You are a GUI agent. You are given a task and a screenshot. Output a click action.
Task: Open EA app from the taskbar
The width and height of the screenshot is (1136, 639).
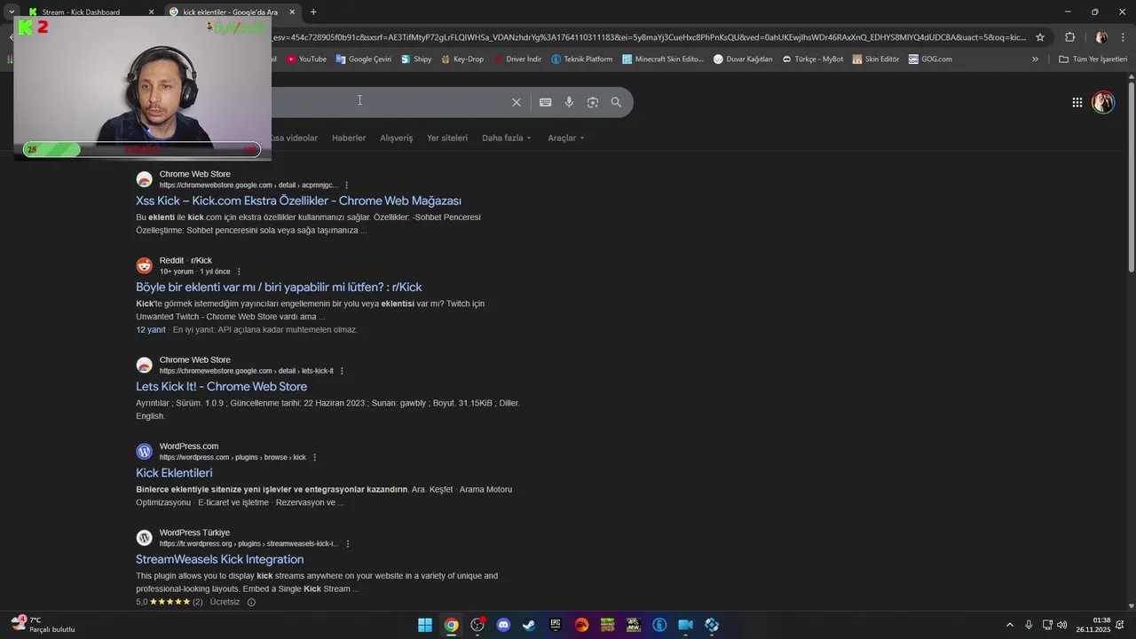(581, 625)
